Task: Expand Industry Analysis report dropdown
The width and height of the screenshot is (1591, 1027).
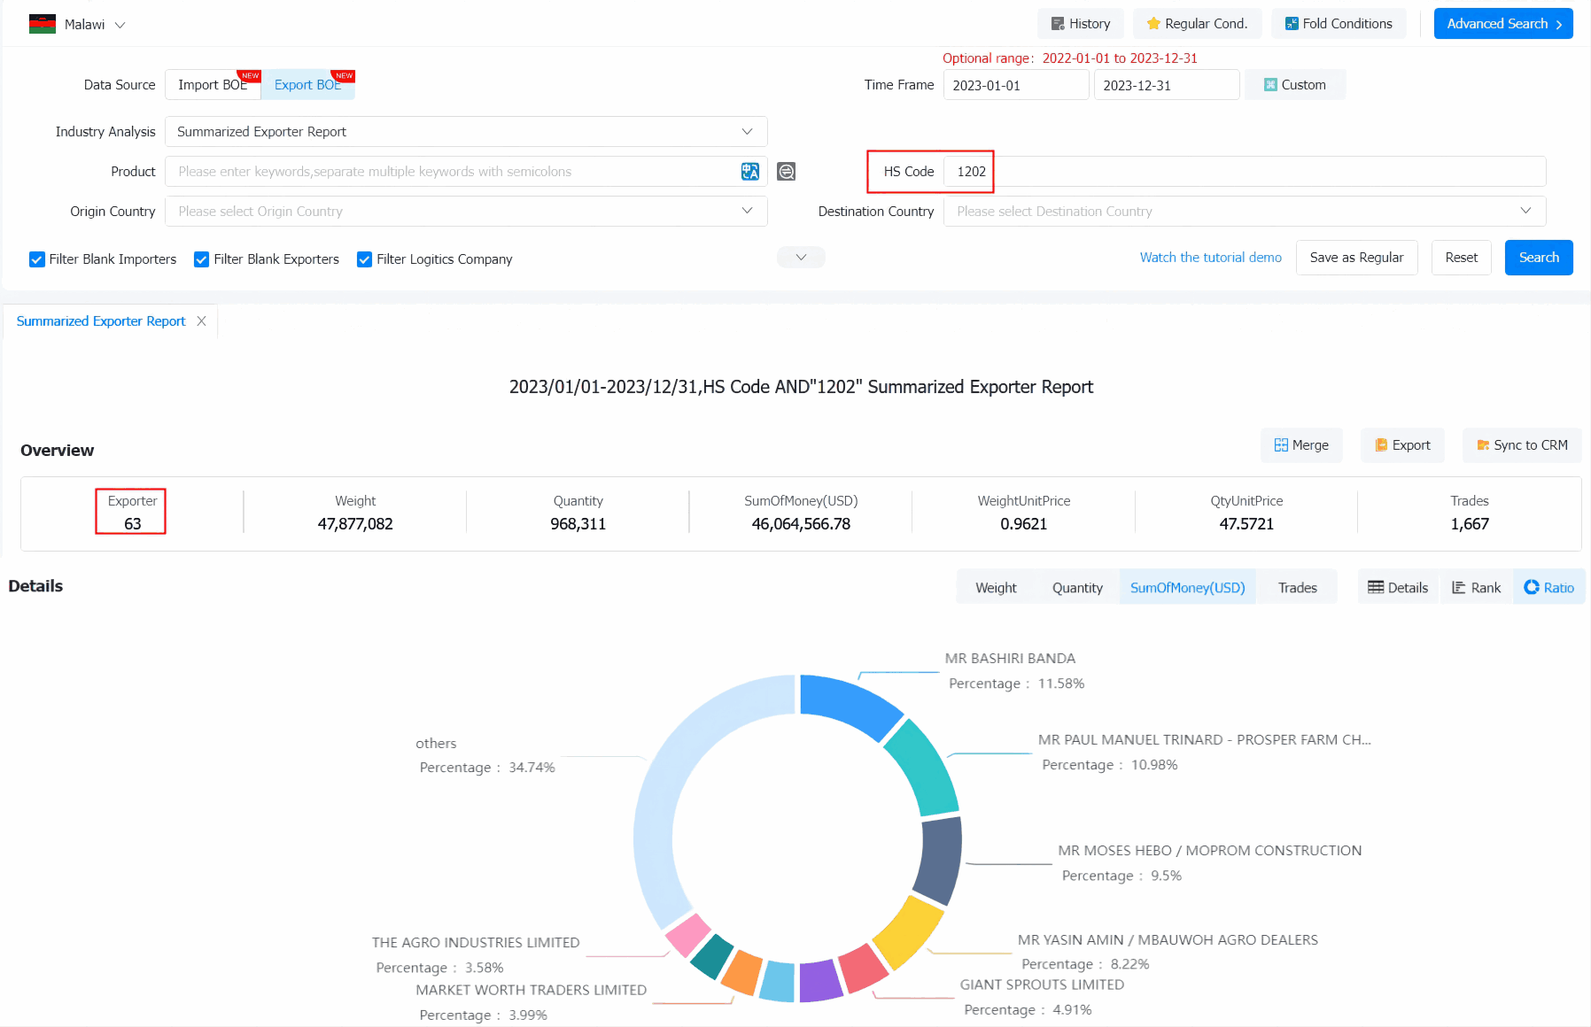Action: click(x=466, y=132)
